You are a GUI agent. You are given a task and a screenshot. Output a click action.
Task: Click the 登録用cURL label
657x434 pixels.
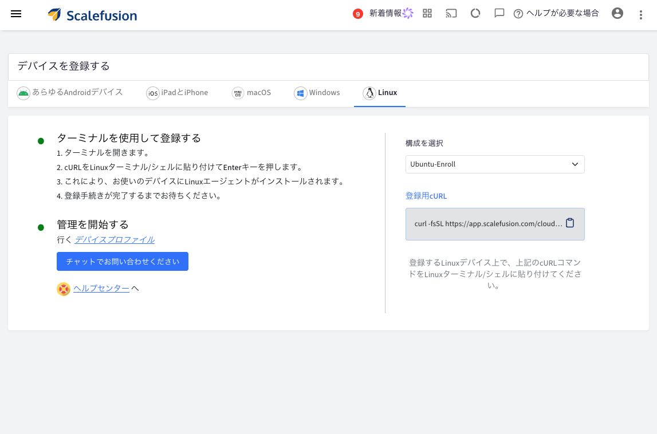[426, 196]
